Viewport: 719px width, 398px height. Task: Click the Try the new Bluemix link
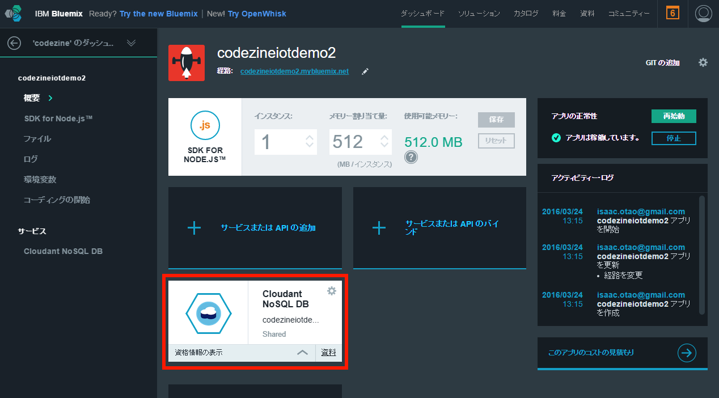[x=158, y=14]
